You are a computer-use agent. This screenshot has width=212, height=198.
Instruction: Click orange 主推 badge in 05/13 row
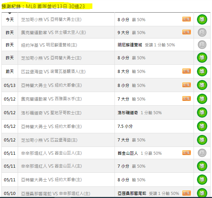click(186, 85)
